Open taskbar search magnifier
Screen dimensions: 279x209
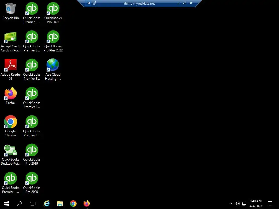tap(20, 204)
